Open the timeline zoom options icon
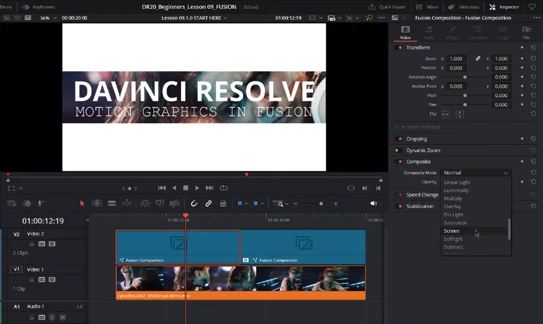The height and width of the screenshot is (324, 543). pyautogui.click(x=278, y=203)
